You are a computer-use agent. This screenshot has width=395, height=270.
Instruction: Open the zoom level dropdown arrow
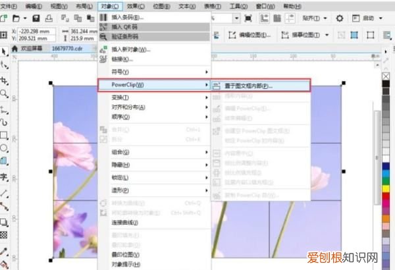point(236,18)
